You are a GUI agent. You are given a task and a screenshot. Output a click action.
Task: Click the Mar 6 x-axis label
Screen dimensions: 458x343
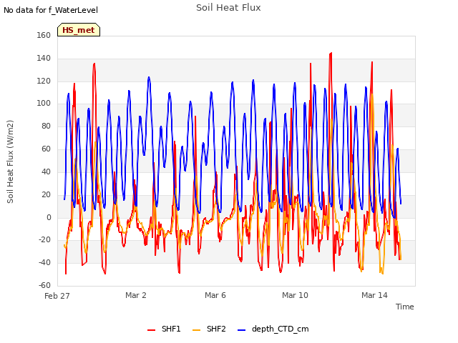(x=215, y=295)
